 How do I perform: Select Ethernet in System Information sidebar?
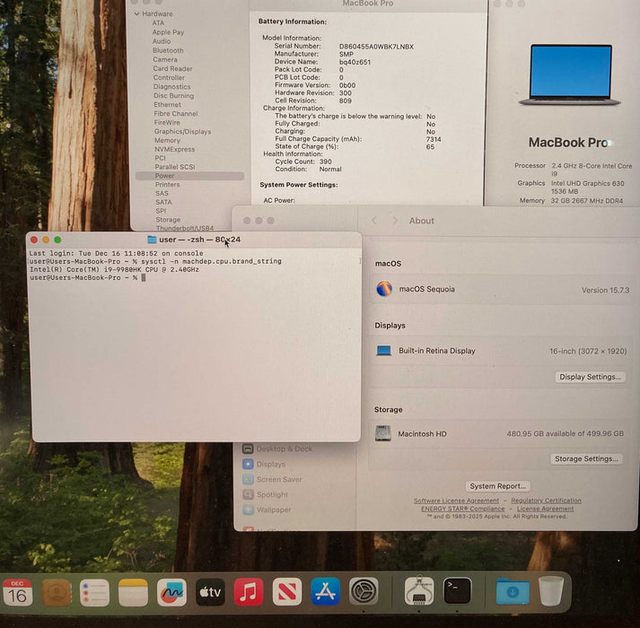click(x=167, y=104)
